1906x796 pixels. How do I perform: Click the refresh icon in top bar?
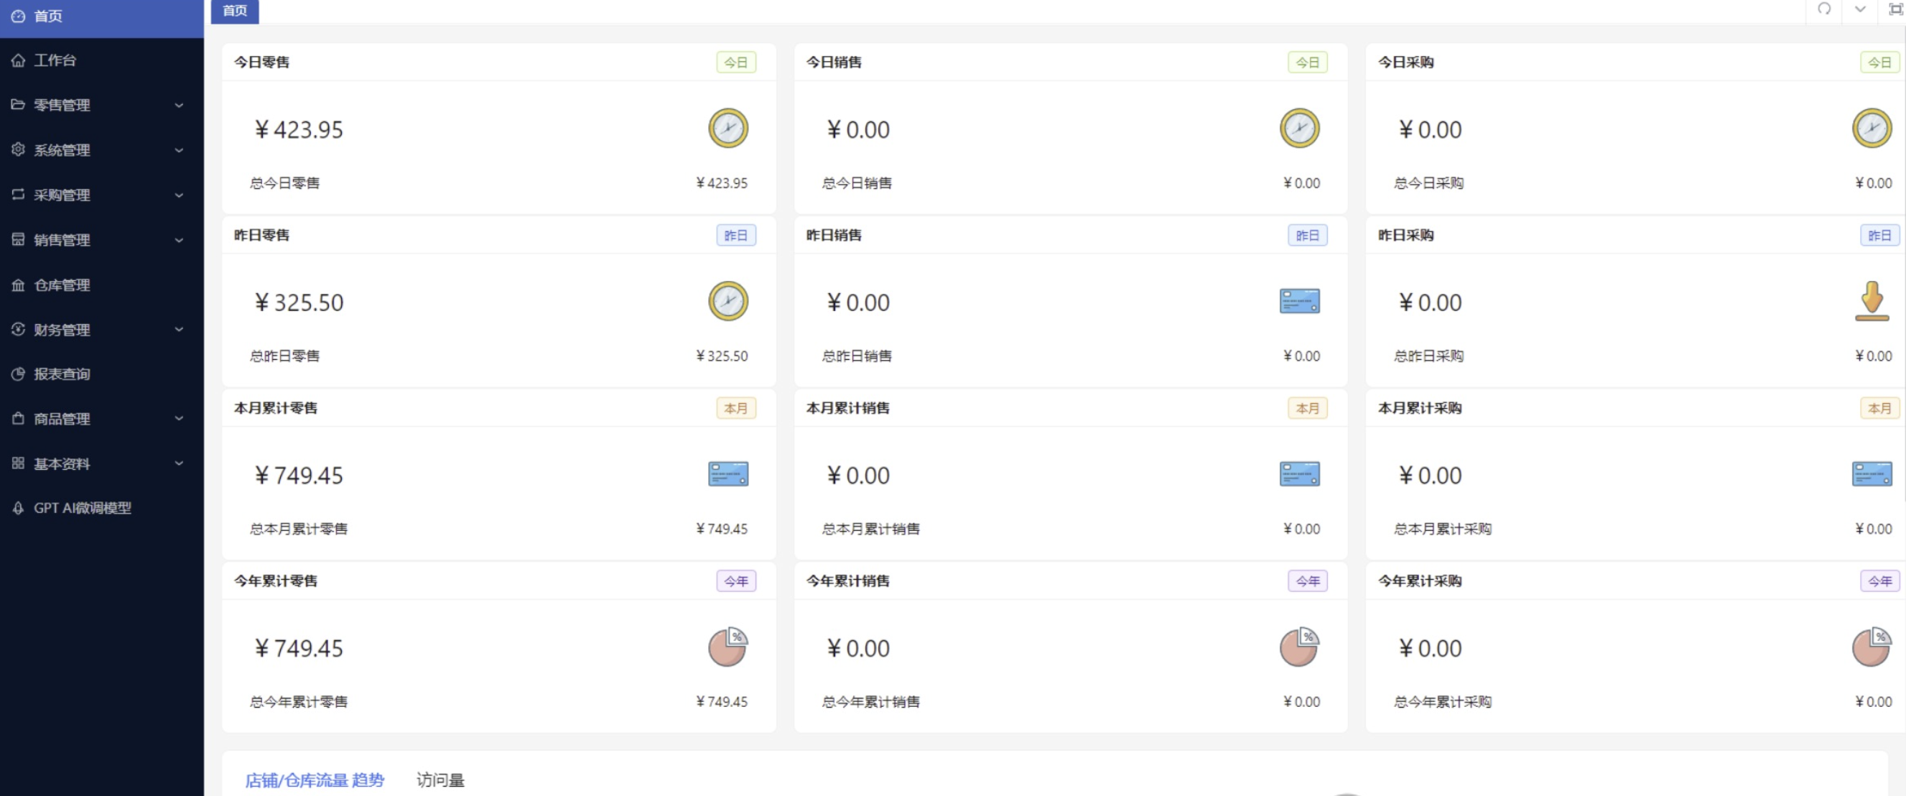1824,9
